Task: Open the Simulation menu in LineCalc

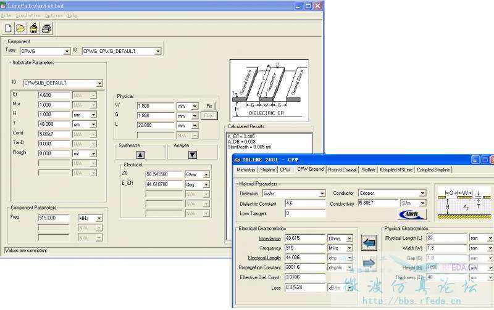Action: 28,15
